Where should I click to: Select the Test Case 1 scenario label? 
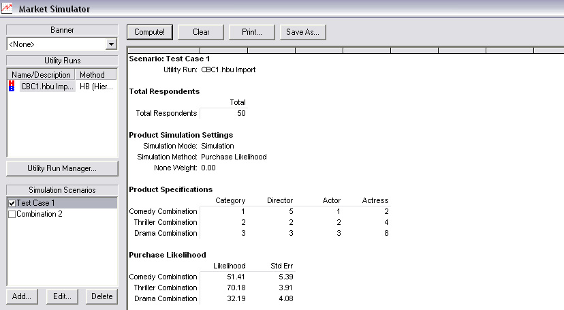[x=35, y=203]
